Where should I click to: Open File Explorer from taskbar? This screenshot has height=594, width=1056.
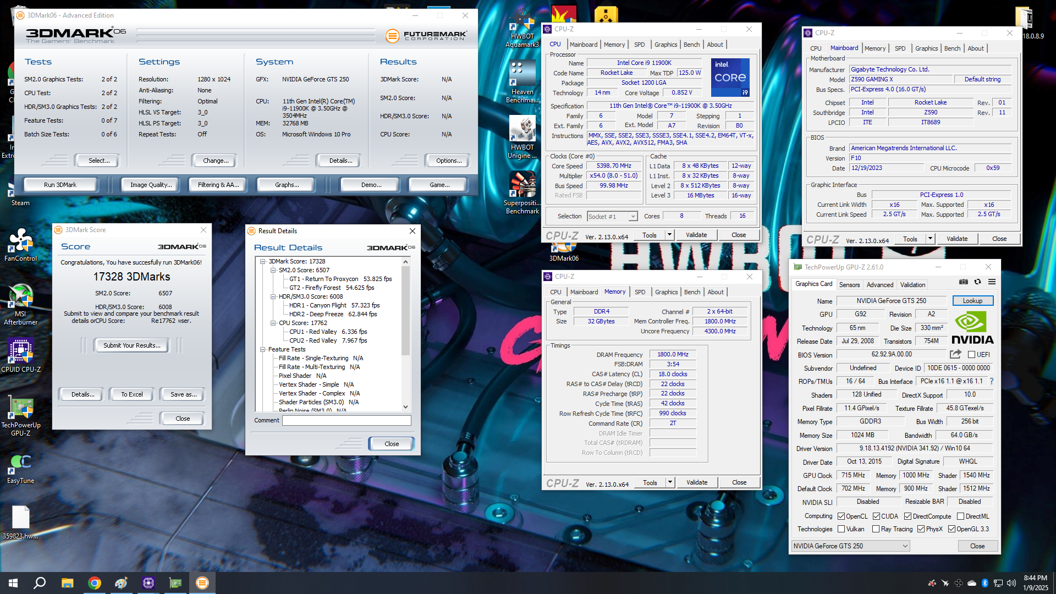pyautogui.click(x=67, y=583)
